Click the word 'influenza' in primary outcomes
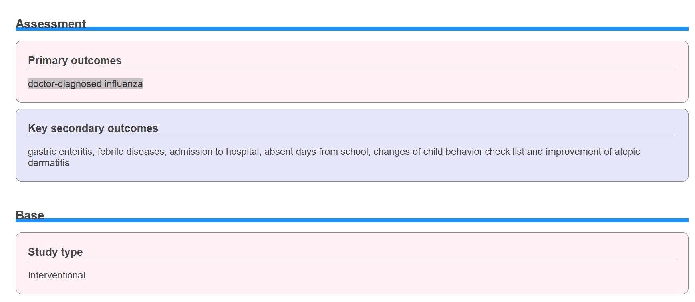 tap(123, 84)
